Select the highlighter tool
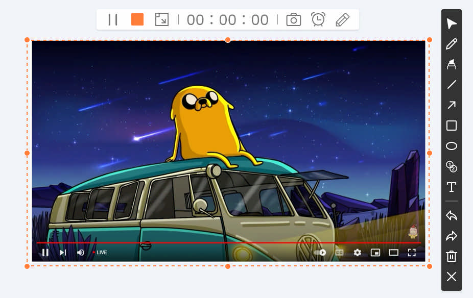The width and height of the screenshot is (473, 298). pos(452,64)
